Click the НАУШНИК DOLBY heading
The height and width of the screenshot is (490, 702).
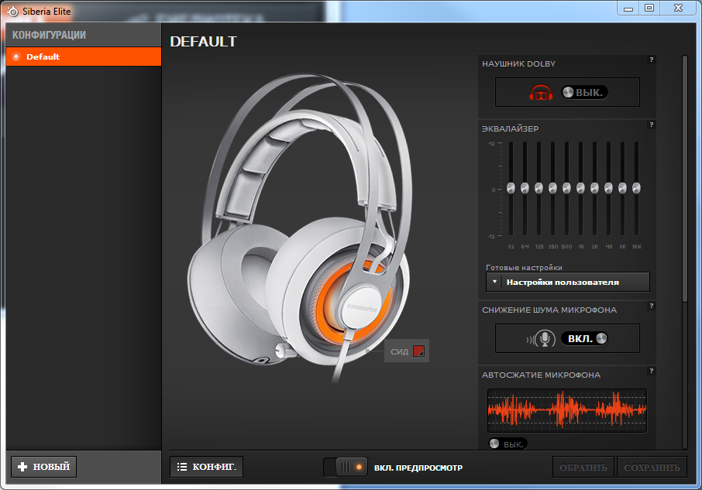[x=518, y=64]
